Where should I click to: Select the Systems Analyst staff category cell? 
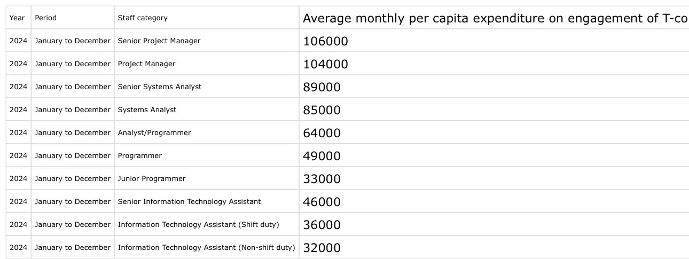click(x=207, y=109)
